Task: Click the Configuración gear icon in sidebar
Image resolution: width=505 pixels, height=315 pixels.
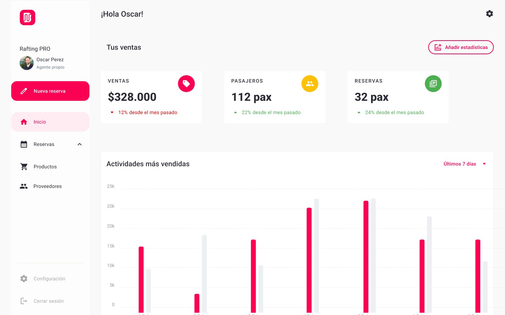Action: tap(24, 279)
